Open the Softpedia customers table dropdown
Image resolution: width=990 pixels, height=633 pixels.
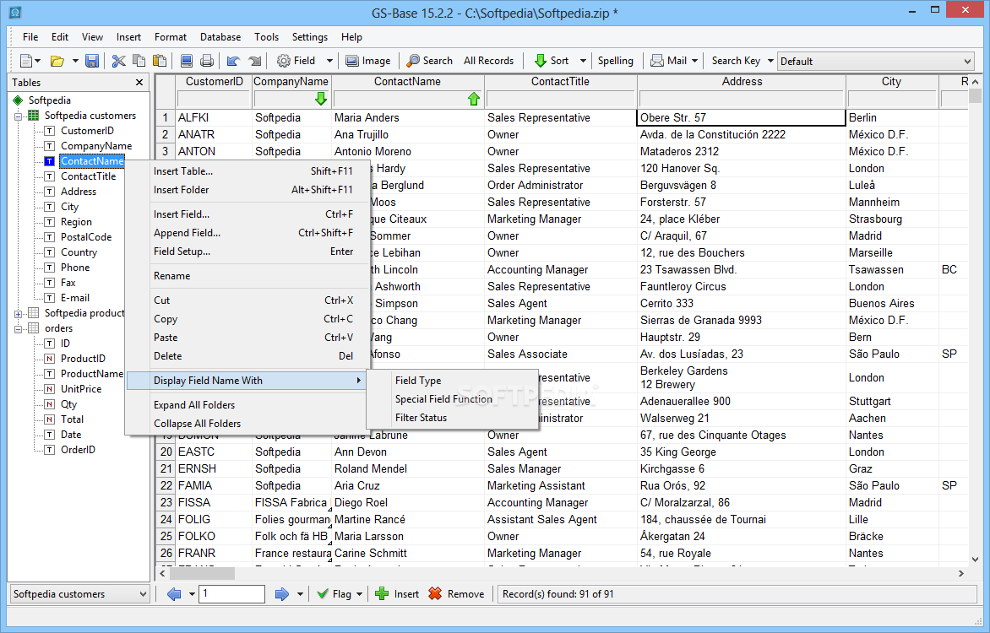pos(80,594)
